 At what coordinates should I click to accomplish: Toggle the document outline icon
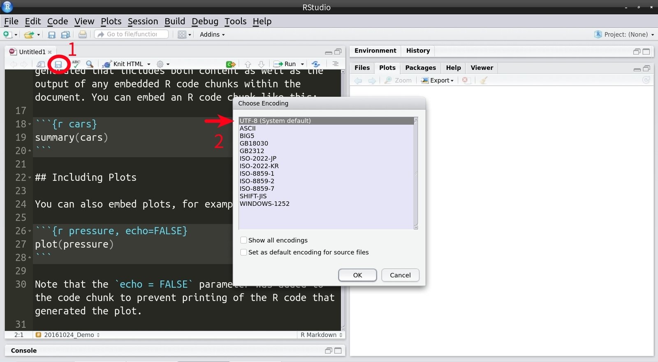(x=336, y=64)
